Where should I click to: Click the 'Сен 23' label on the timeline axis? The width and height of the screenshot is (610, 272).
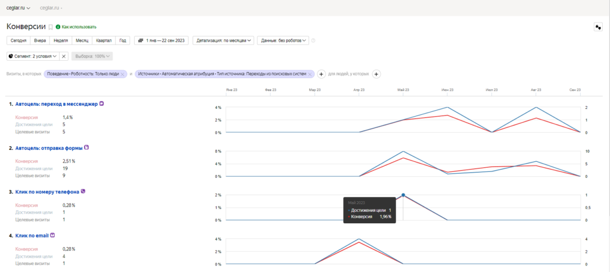pos(575,90)
